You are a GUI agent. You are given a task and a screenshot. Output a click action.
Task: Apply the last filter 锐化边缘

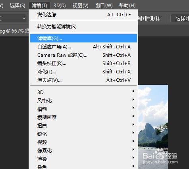click(x=83, y=15)
